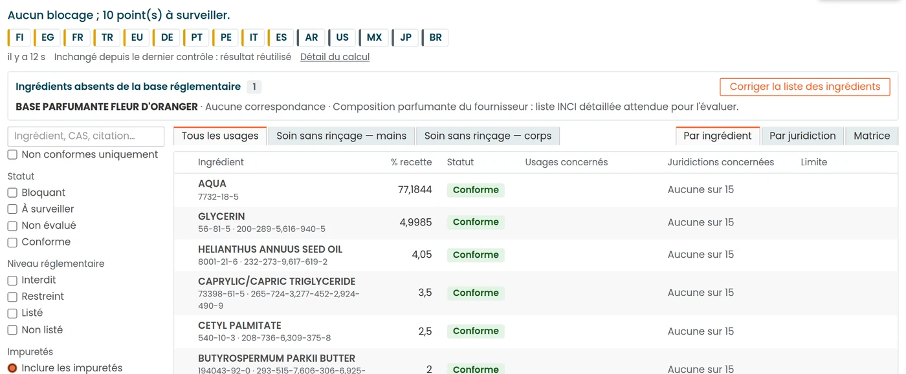
Task: Click Corriger la liste des ingrédients button
Action: tap(805, 87)
